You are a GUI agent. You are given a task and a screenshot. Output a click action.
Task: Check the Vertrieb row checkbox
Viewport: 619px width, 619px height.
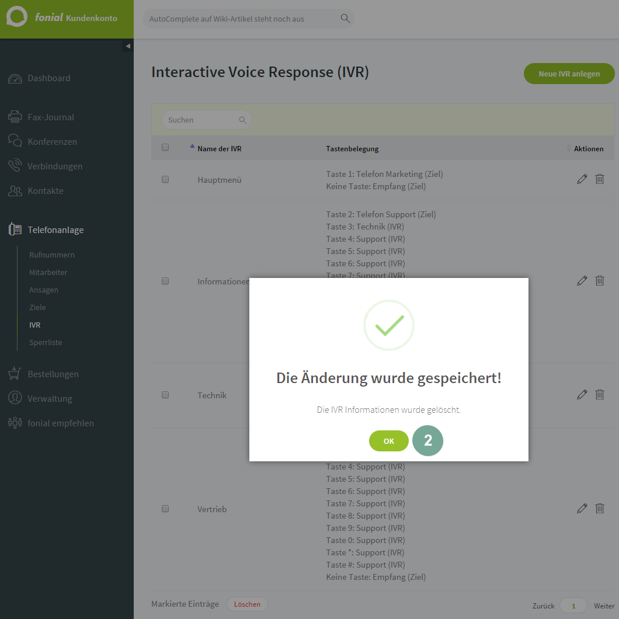click(x=165, y=509)
